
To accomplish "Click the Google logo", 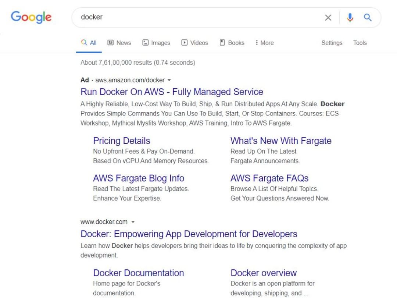I will tap(31, 17).
